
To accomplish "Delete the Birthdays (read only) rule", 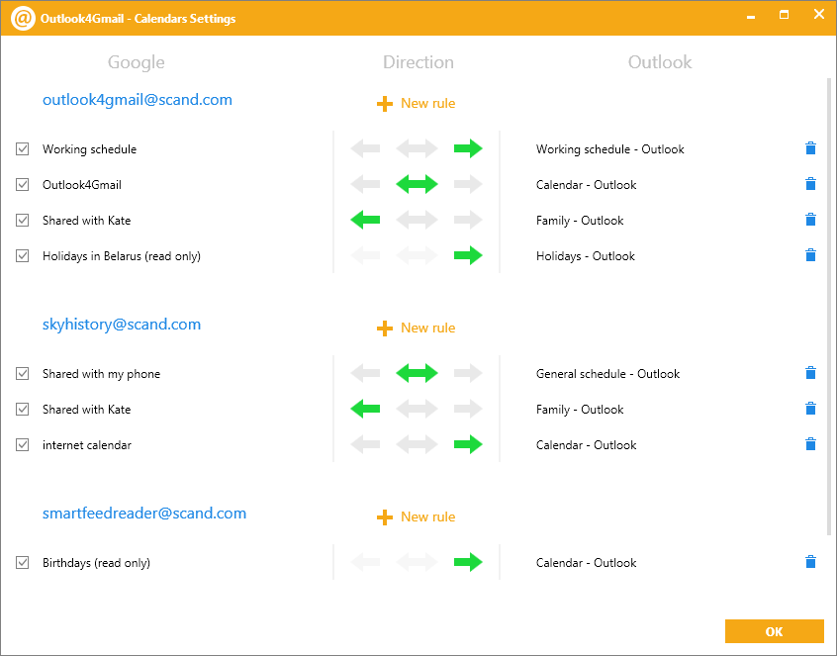I will pos(810,562).
